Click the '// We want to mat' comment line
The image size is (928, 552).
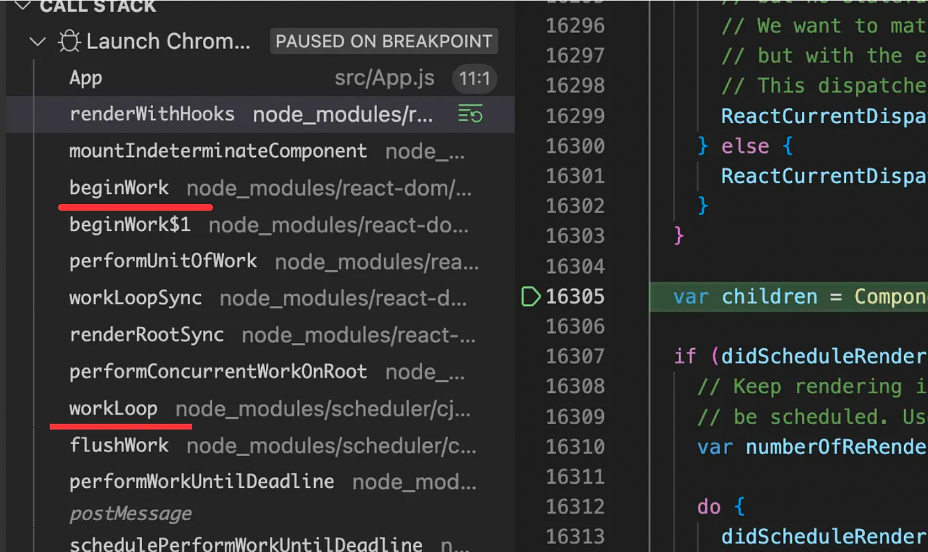[x=824, y=26]
